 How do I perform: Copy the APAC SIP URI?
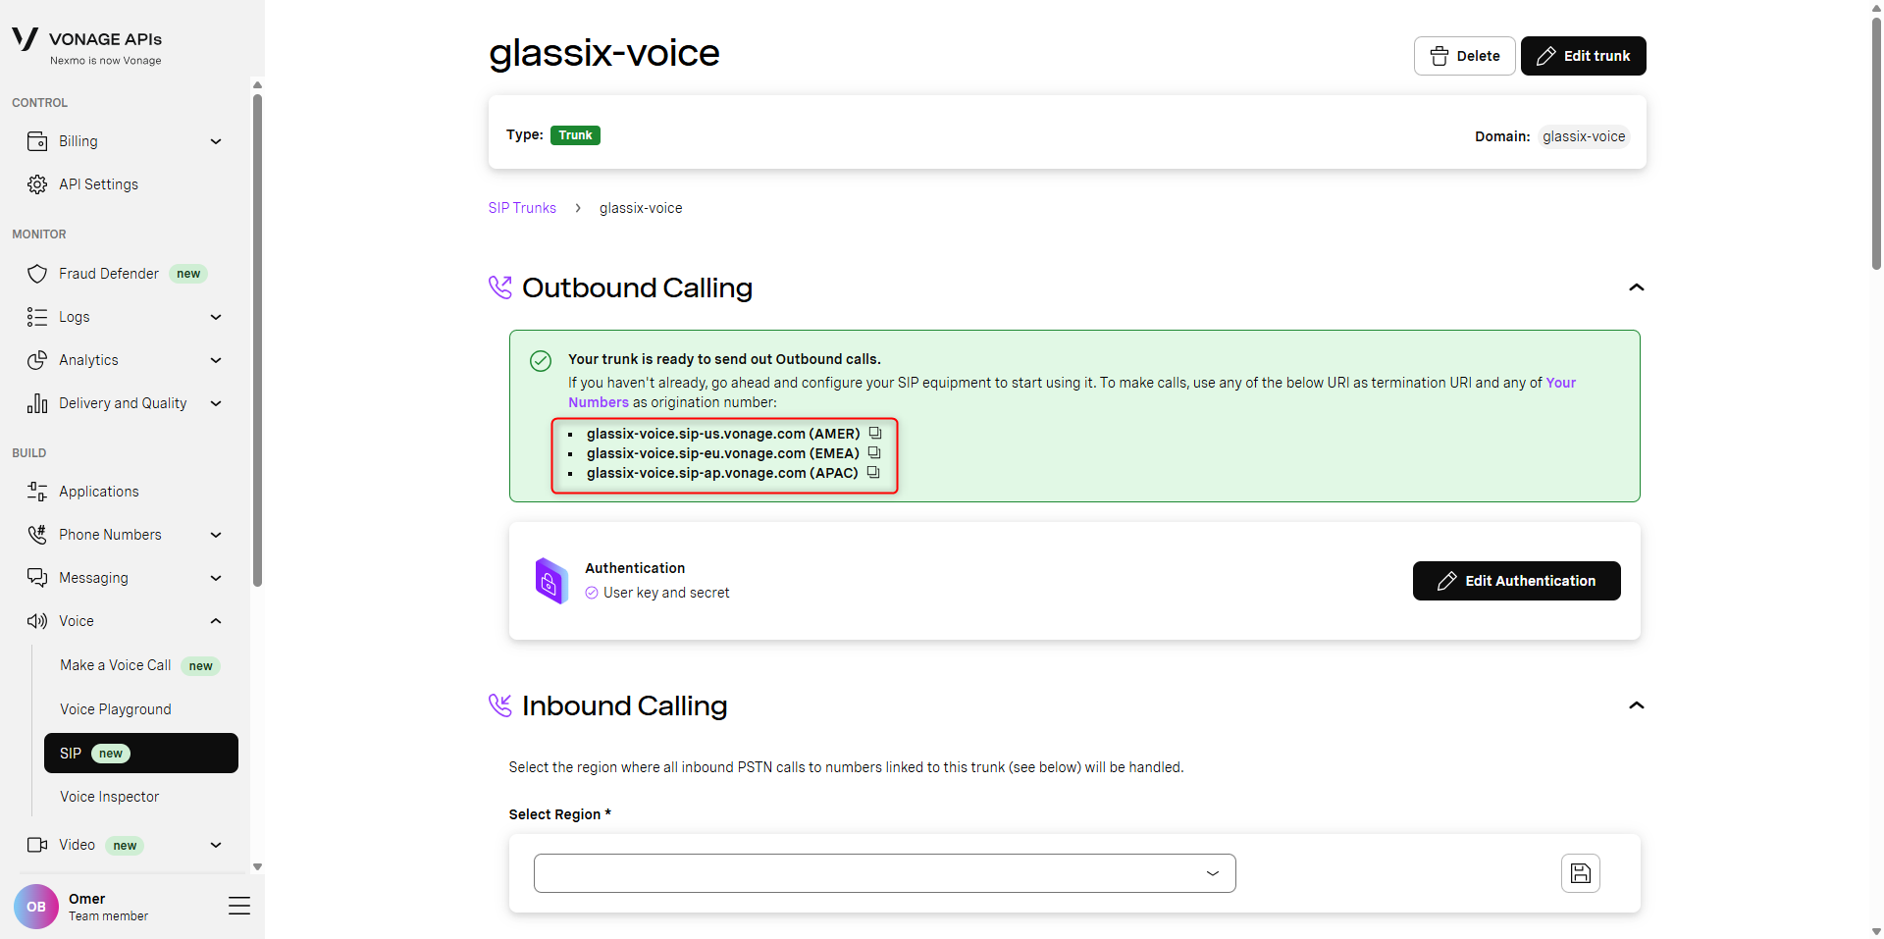[873, 472]
